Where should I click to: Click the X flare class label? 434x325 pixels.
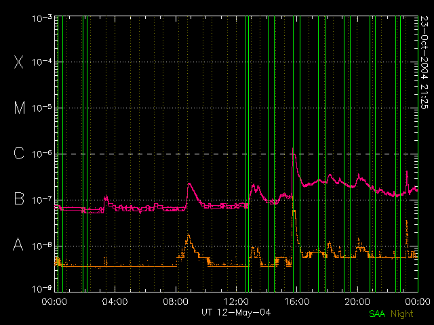tap(19, 62)
